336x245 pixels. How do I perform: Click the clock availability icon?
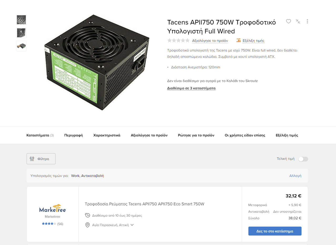click(x=88, y=215)
